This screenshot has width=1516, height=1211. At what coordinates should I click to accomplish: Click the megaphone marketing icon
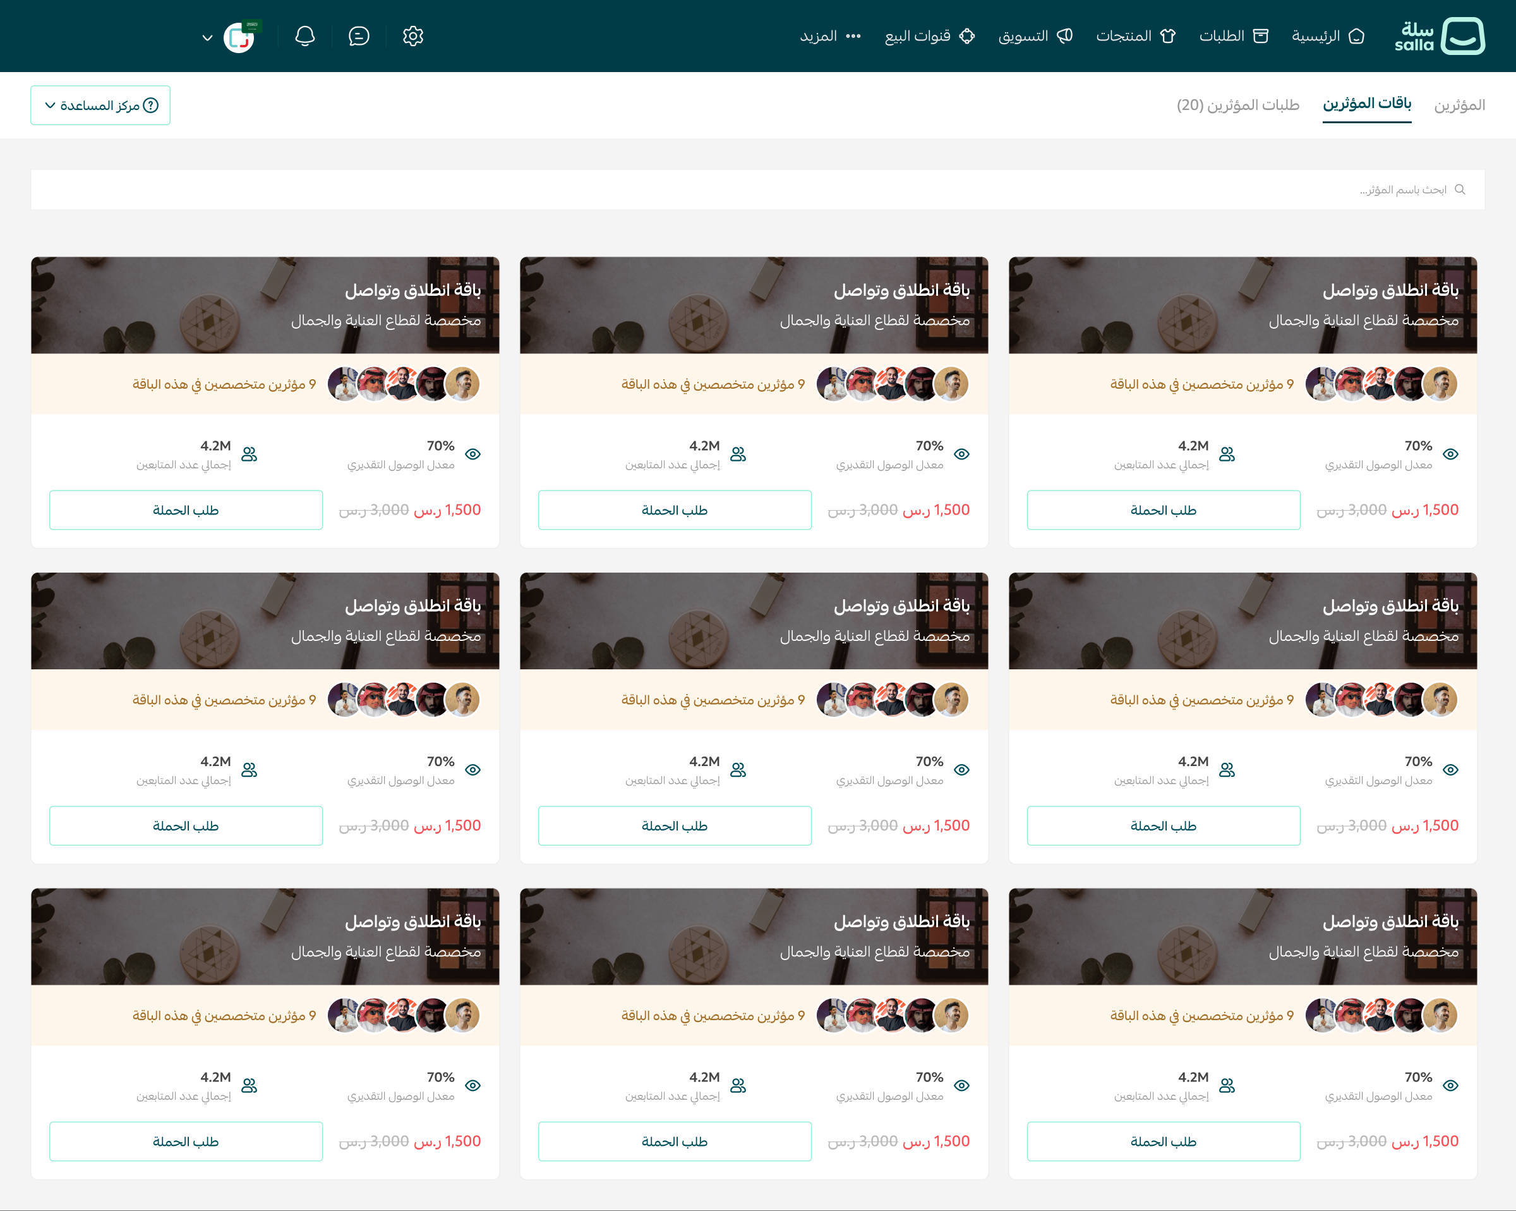point(1064,36)
